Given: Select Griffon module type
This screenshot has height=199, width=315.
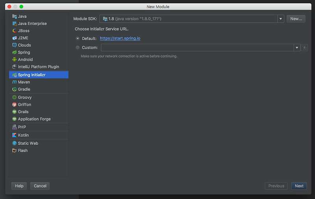Looking at the screenshot, I should pyautogui.click(x=39, y=105).
